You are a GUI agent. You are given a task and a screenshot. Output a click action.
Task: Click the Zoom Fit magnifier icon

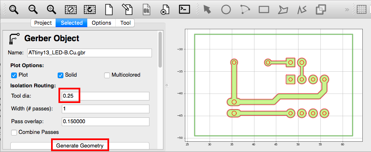pyautogui.click(x=13, y=9)
